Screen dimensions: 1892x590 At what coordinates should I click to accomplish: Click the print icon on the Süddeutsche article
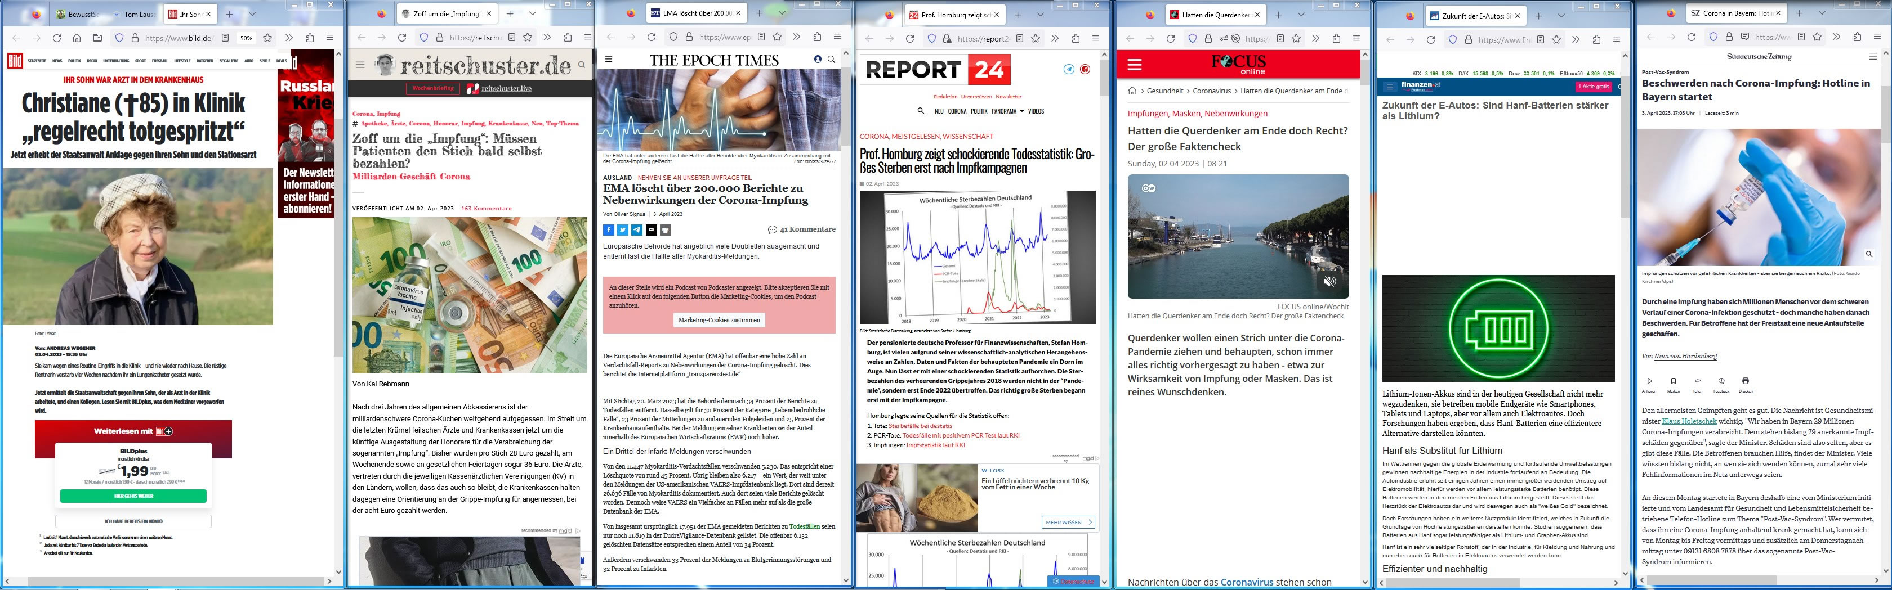(x=1745, y=381)
